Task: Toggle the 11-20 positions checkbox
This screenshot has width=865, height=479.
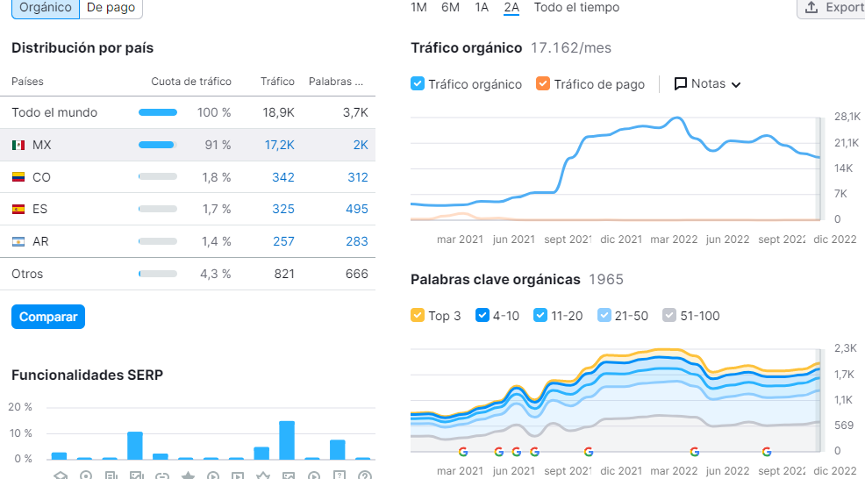Action: [x=540, y=316]
